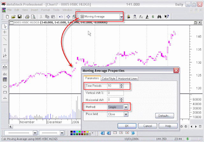This screenshot has height=142, width=204.
Task: Select the crosshairs tool in left toolbar
Action: point(5,32)
